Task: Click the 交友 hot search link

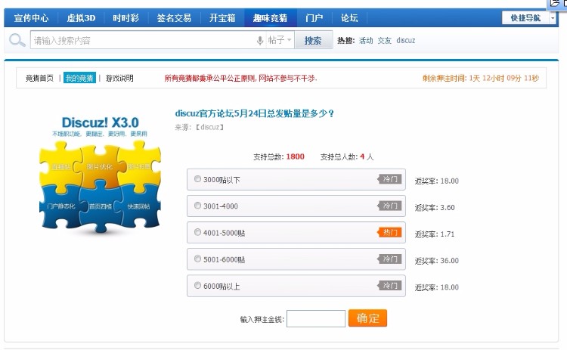Action: [384, 41]
